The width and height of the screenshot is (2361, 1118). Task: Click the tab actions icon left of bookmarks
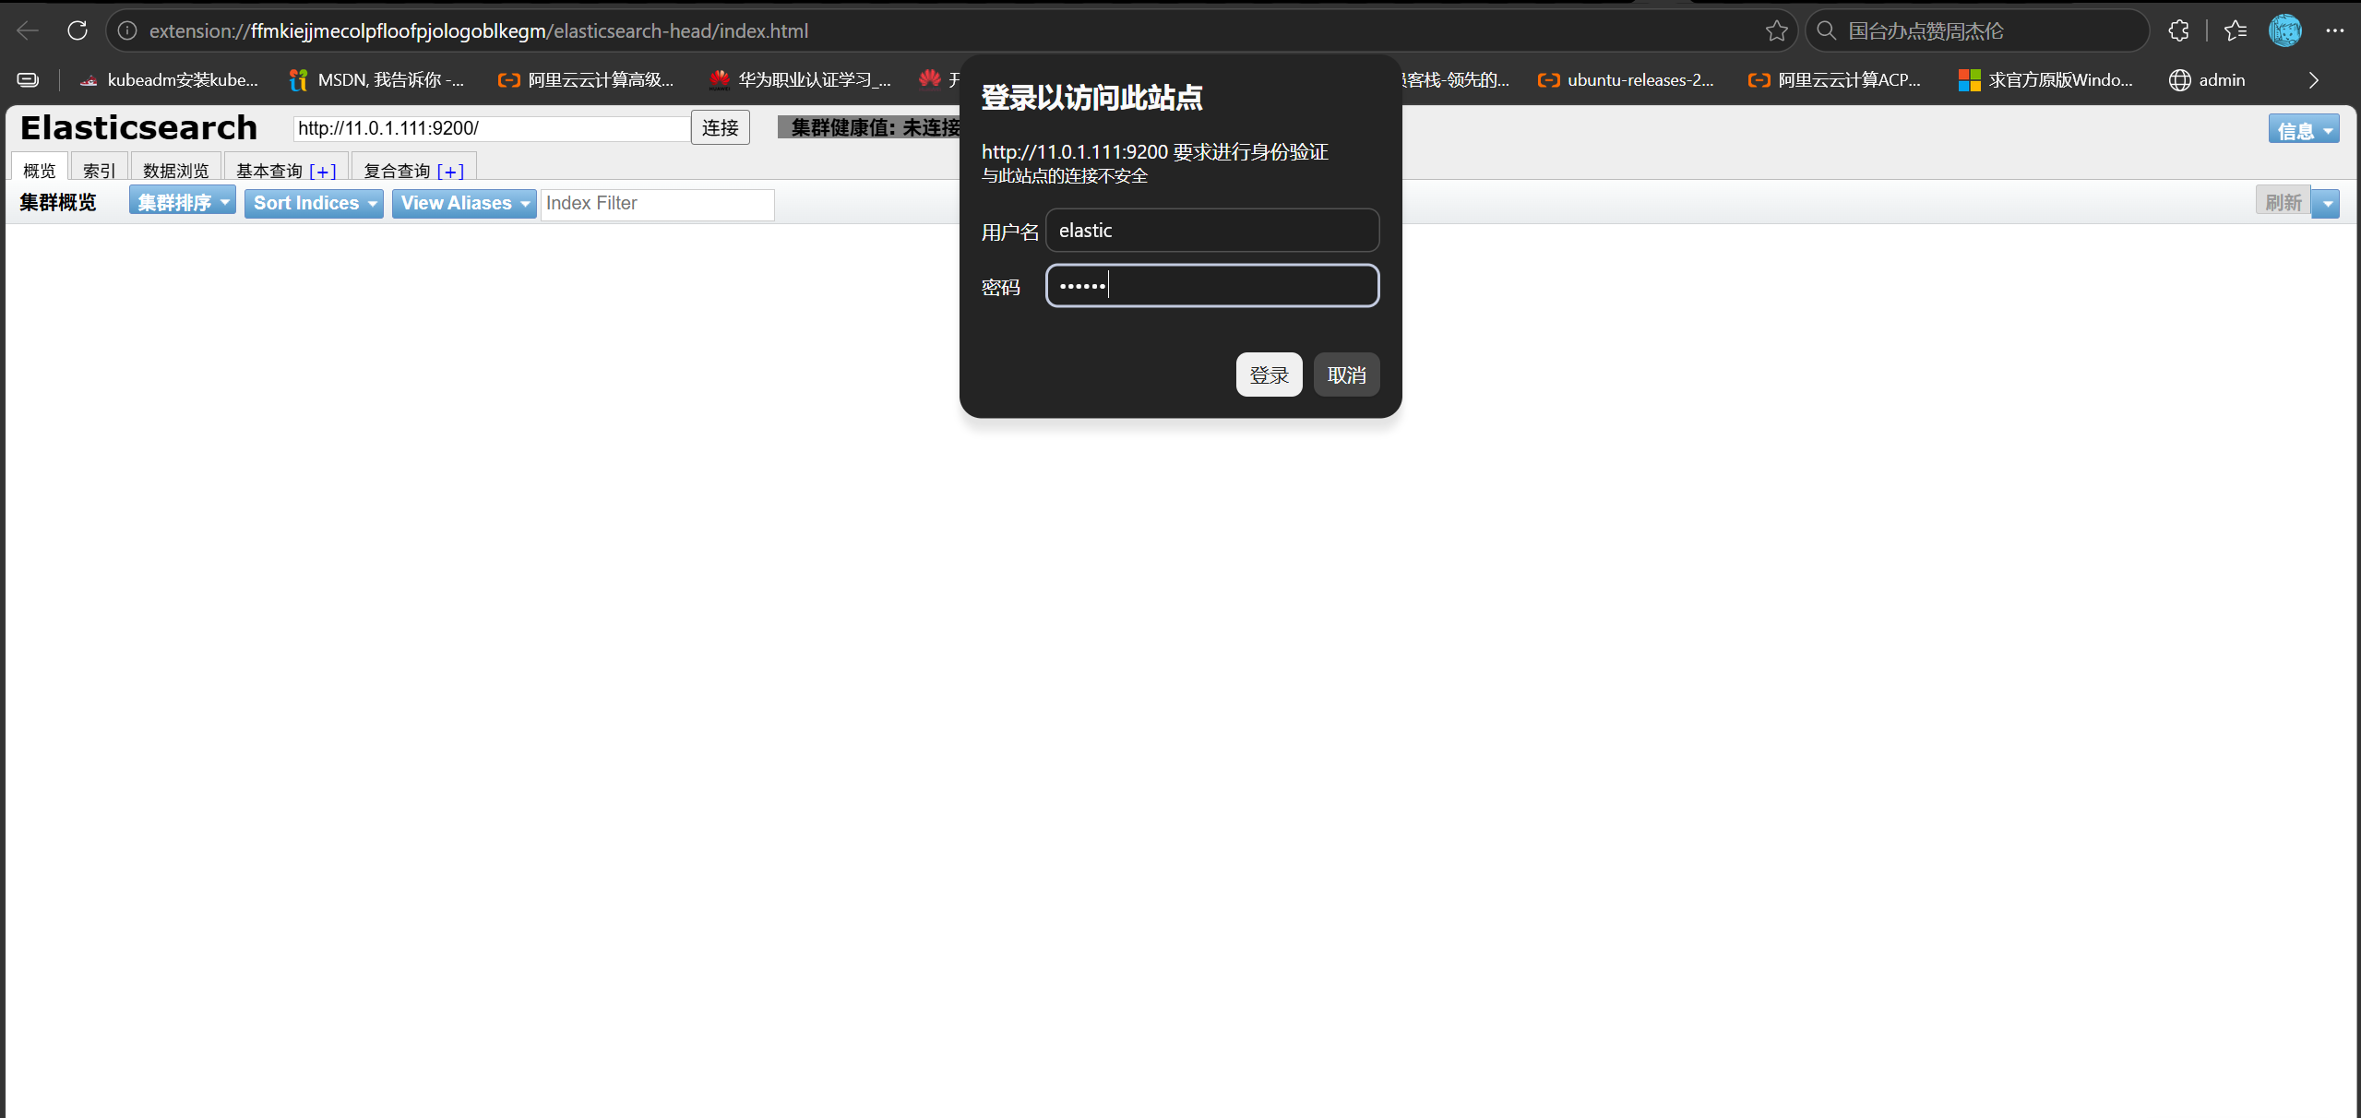(x=28, y=80)
